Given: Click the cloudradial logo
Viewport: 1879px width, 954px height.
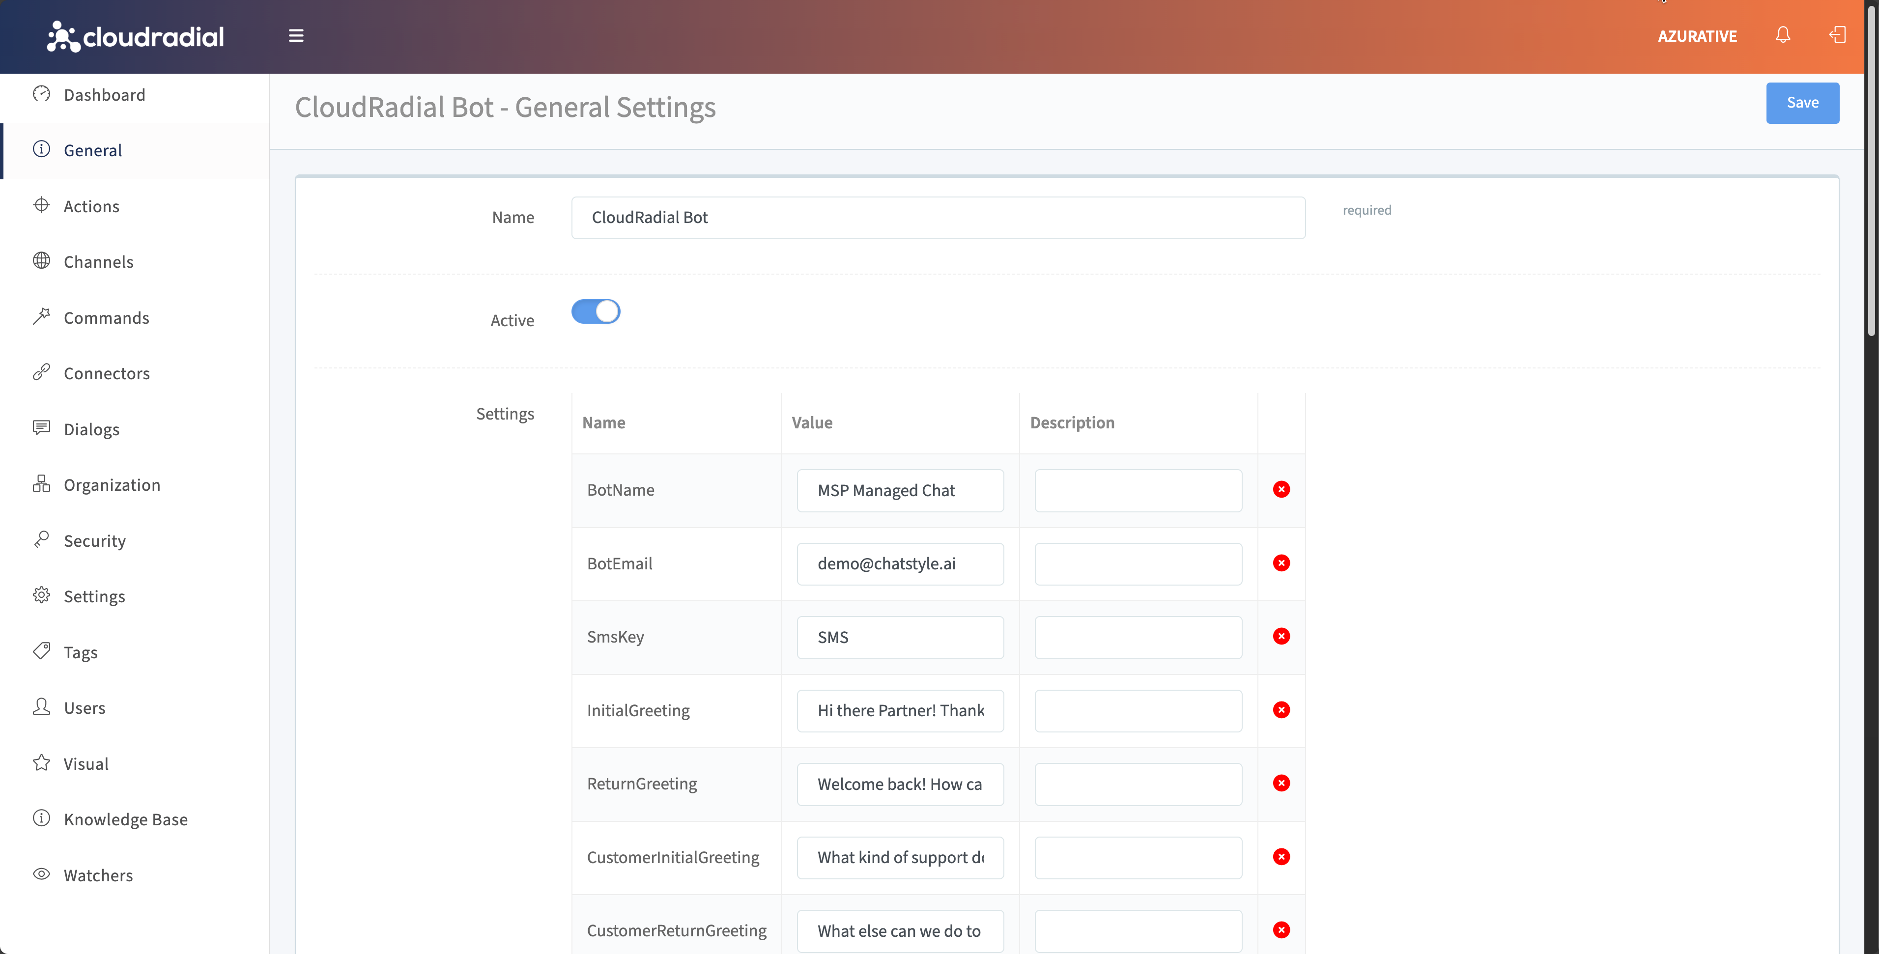Looking at the screenshot, I should pyautogui.click(x=136, y=36).
